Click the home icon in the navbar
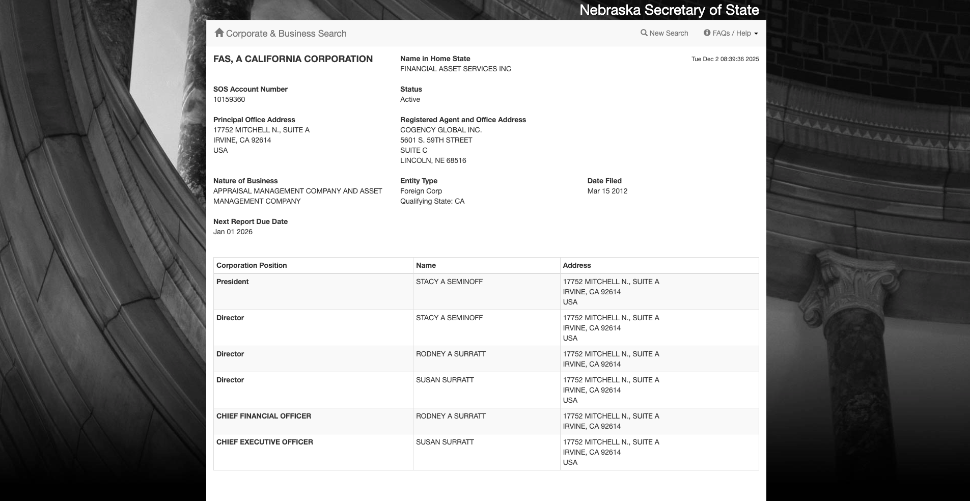This screenshot has width=970, height=501. [219, 33]
